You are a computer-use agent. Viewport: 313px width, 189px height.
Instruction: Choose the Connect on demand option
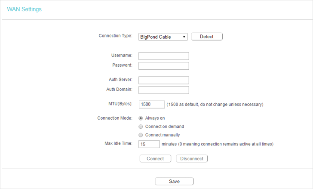141,127
